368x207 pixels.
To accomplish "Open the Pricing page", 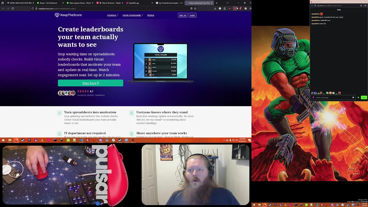I will click(x=151, y=15).
